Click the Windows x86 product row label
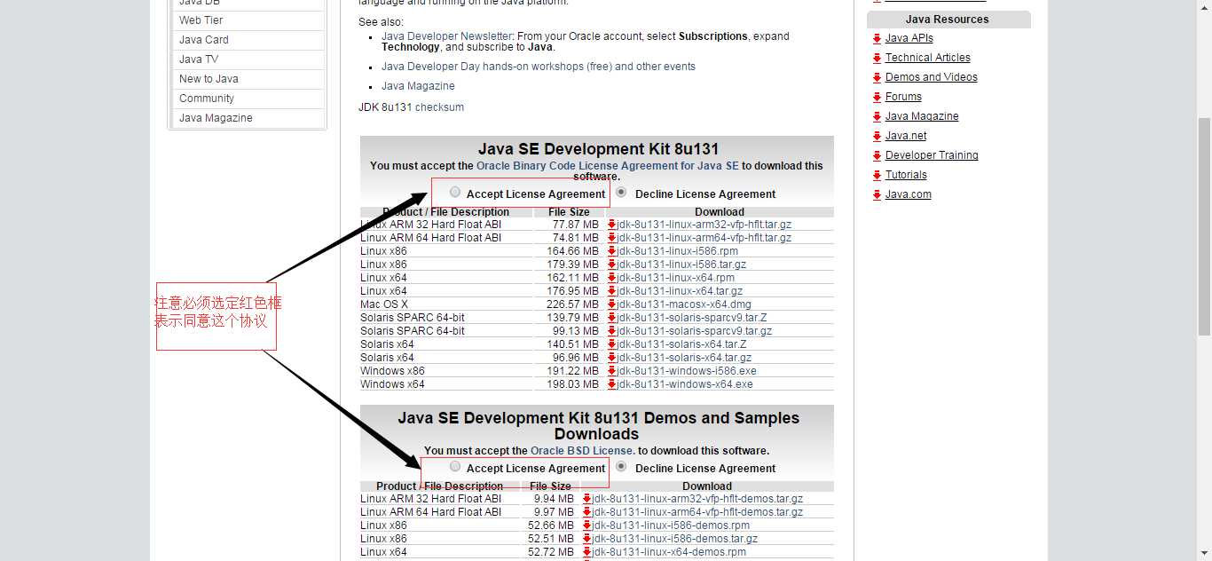 tap(392, 371)
